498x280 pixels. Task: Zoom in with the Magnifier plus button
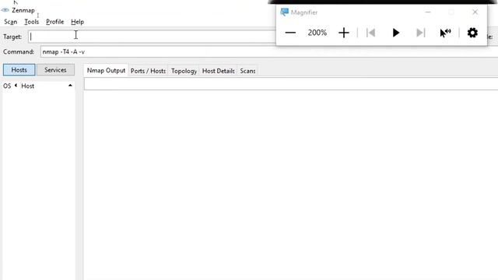(x=344, y=33)
